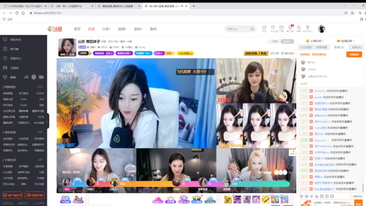Open the followed heart icon in header
This screenshot has height=206, width=366.
click(x=273, y=28)
